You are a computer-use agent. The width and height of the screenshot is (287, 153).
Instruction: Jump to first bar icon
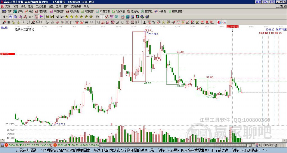47,17
